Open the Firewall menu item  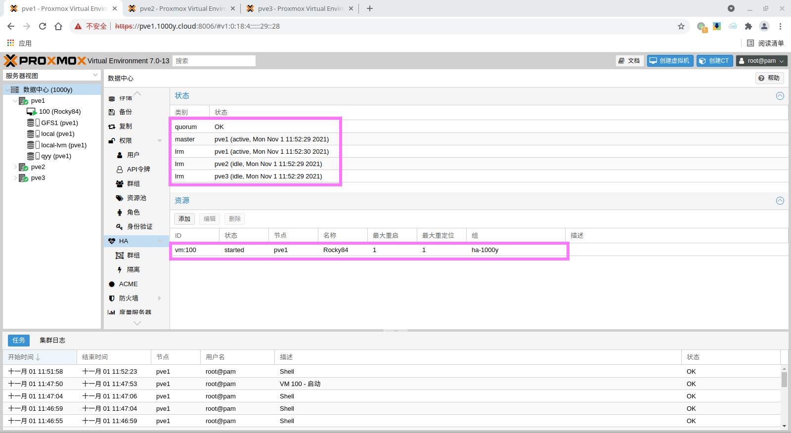coord(129,299)
